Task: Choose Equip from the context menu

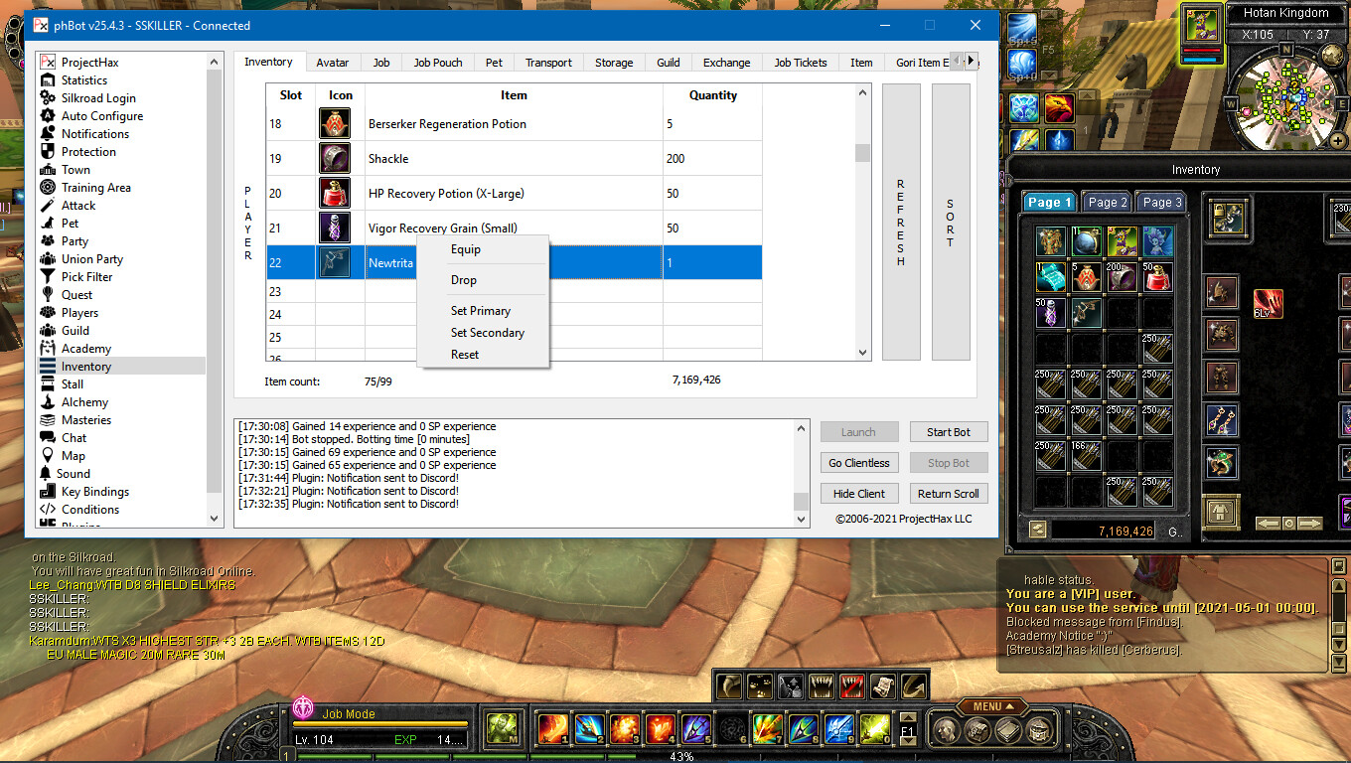Action: tap(465, 249)
